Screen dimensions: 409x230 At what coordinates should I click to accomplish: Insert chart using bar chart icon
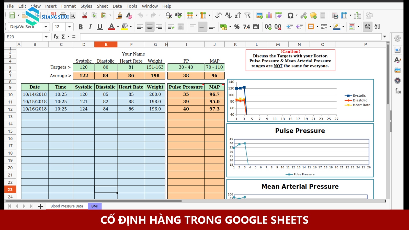(269, 16)
